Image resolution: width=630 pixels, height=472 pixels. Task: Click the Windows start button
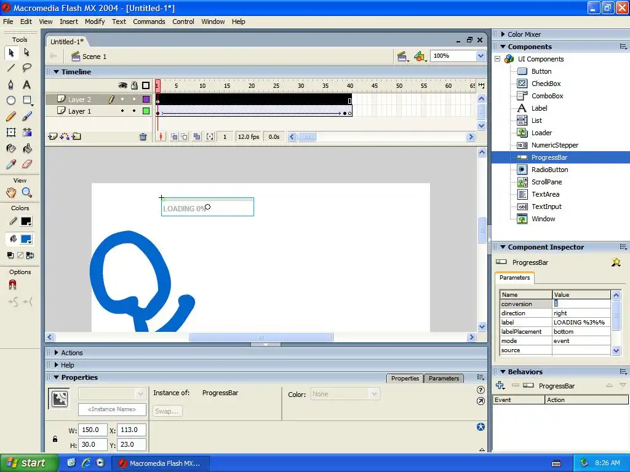click(29, 463)
